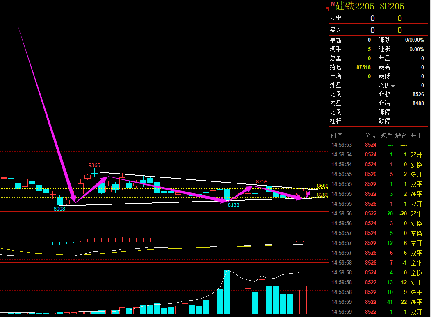This screenshot has height=317, width=431.
Task: Select the 多平 row with 13 lots
Action: click(x=379, y=283)
